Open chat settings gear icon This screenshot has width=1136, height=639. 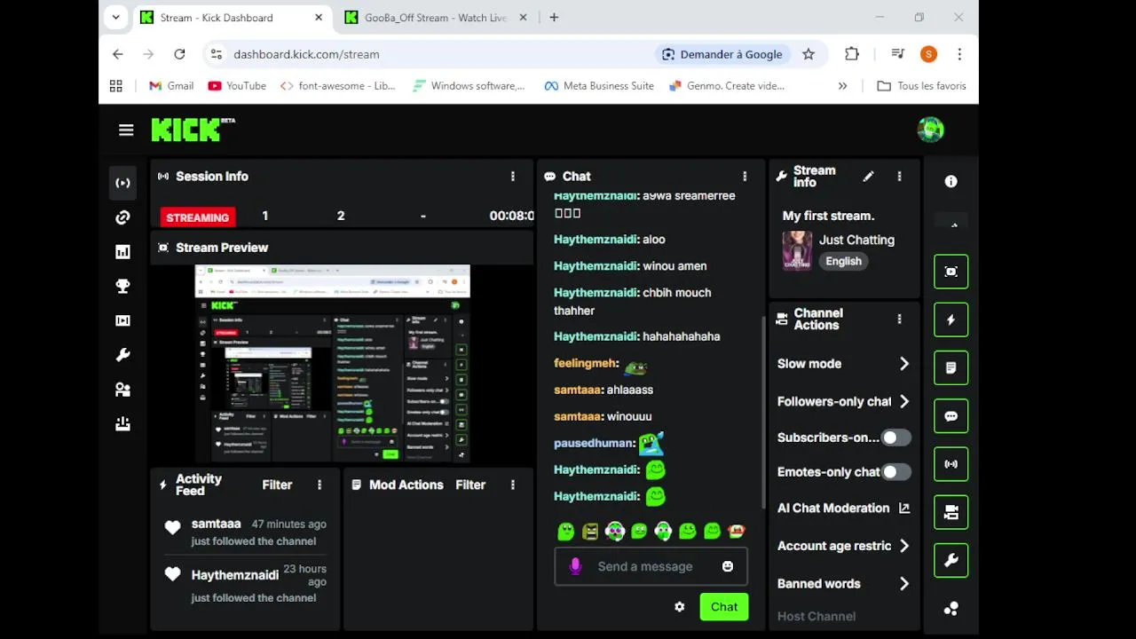679,607
